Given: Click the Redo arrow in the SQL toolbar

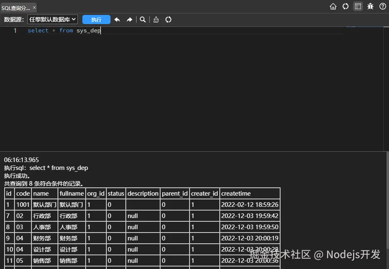Looking at the screenshot, I should pos(129,19).
